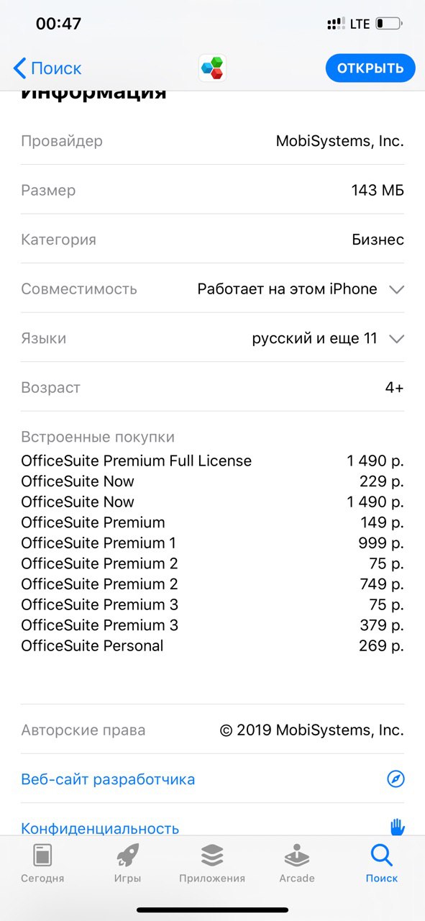Expand the Совместимость chevron
Screen dimensions: 425x921
396,289
